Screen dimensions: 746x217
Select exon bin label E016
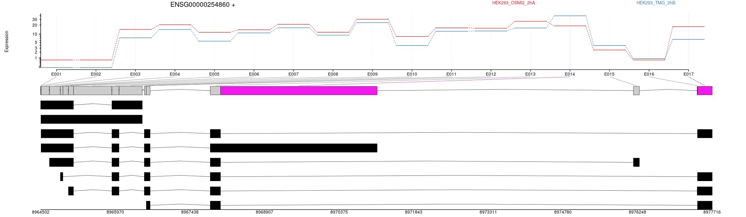pyautogui.click(x=649, y=74)
